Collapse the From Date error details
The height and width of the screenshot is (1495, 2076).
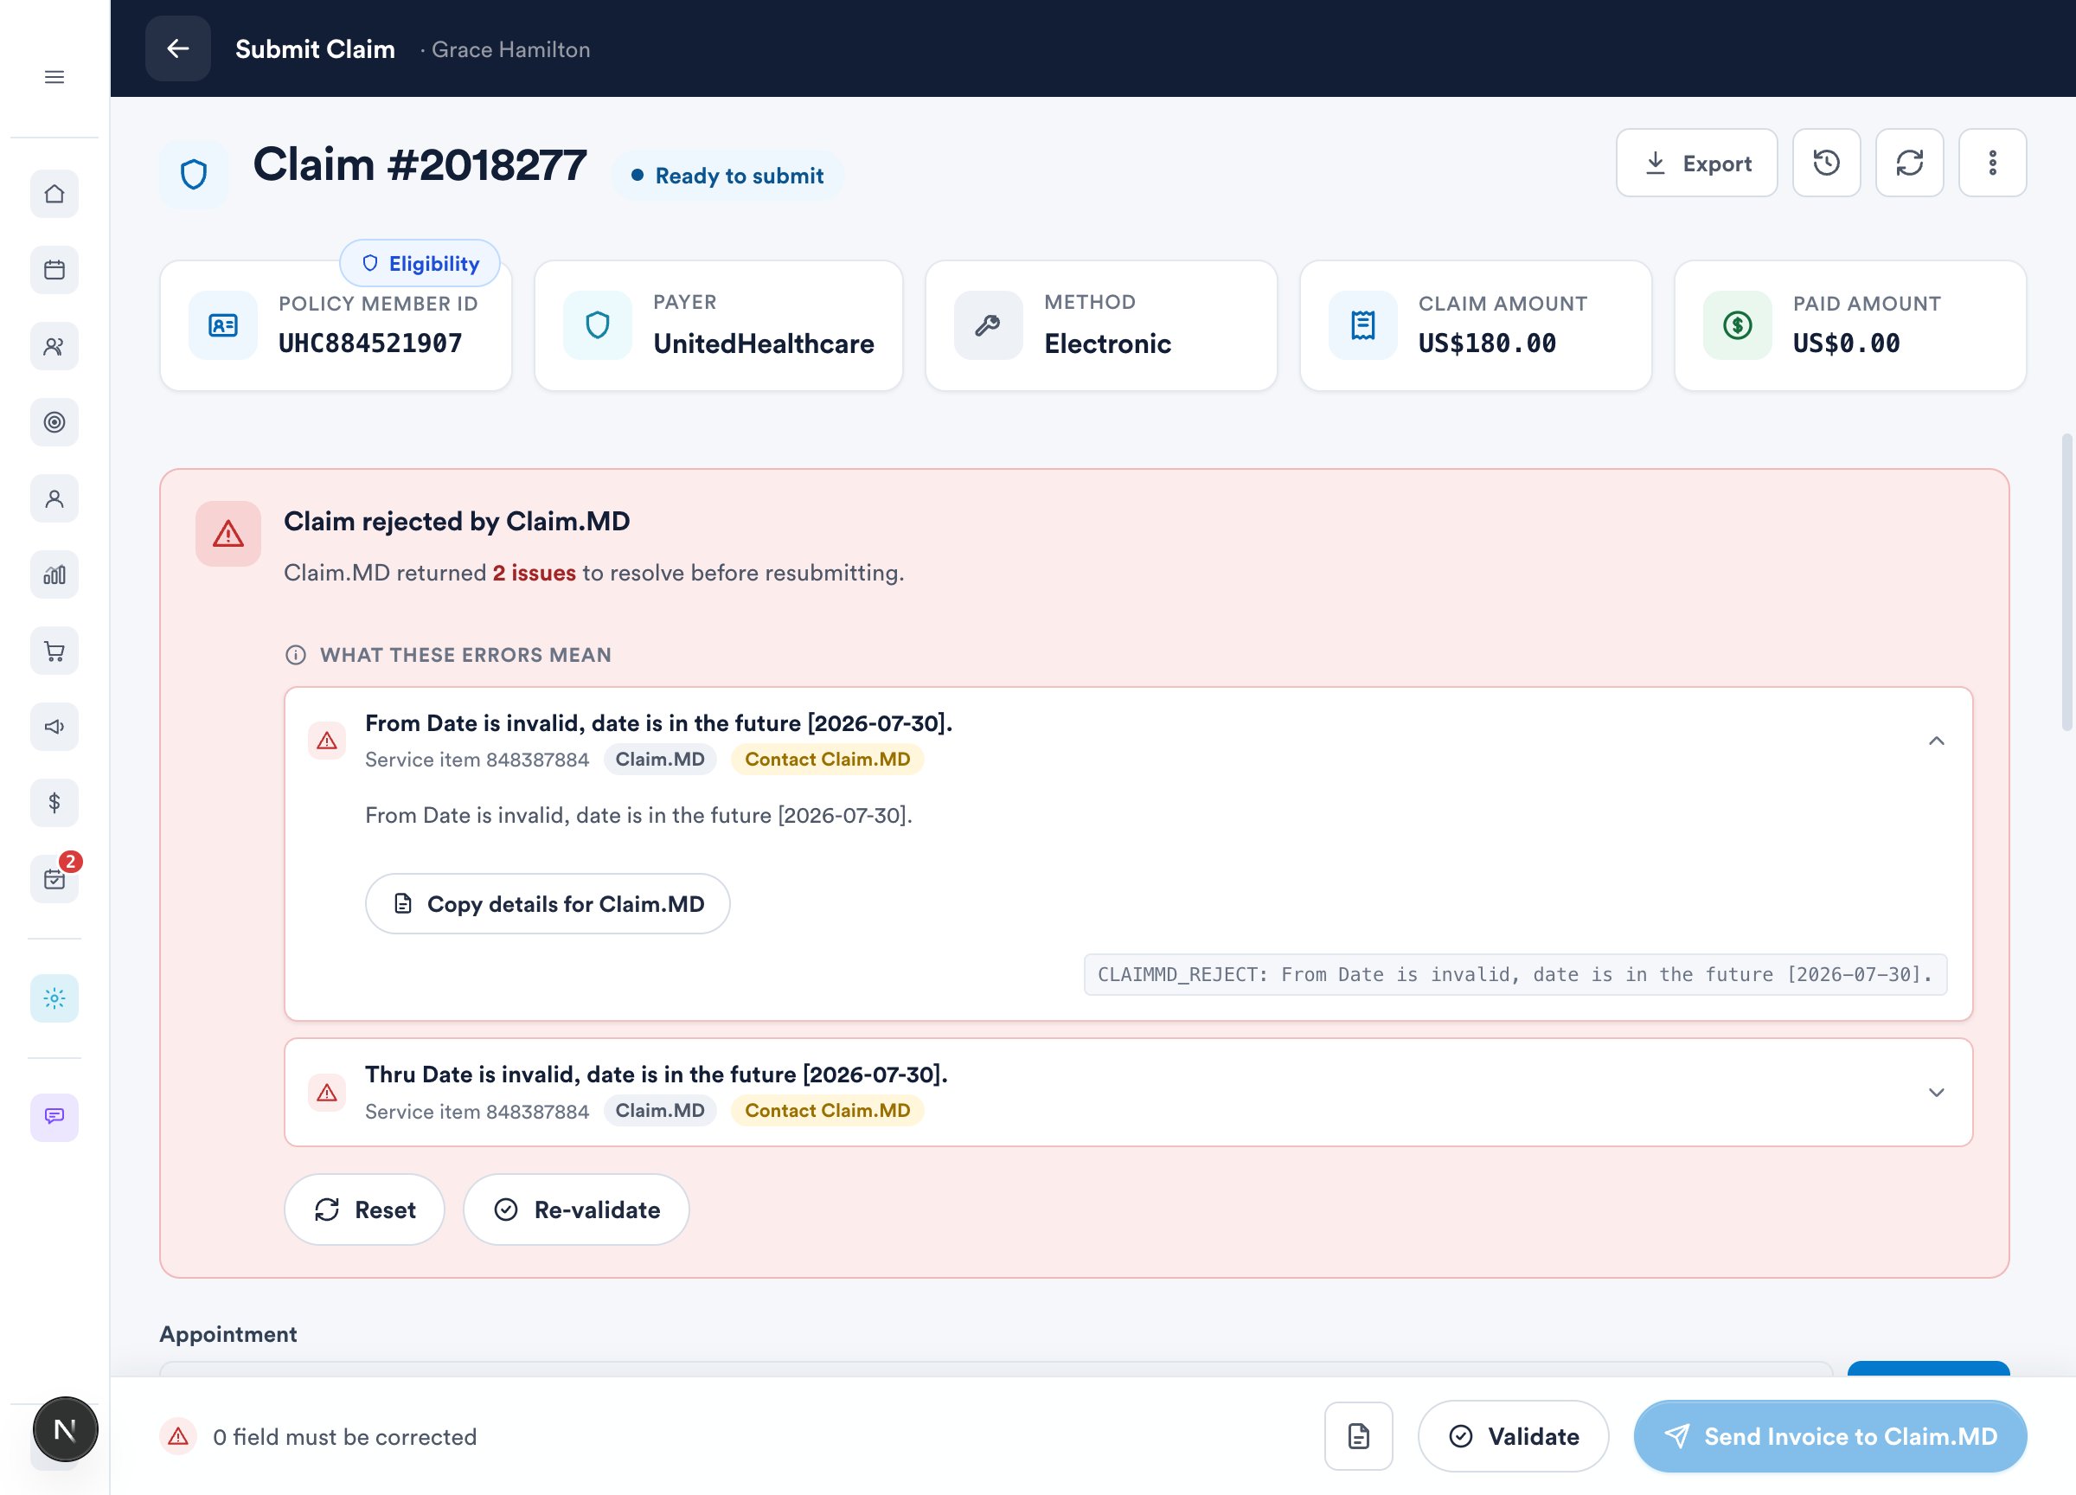pos(1936,741)
